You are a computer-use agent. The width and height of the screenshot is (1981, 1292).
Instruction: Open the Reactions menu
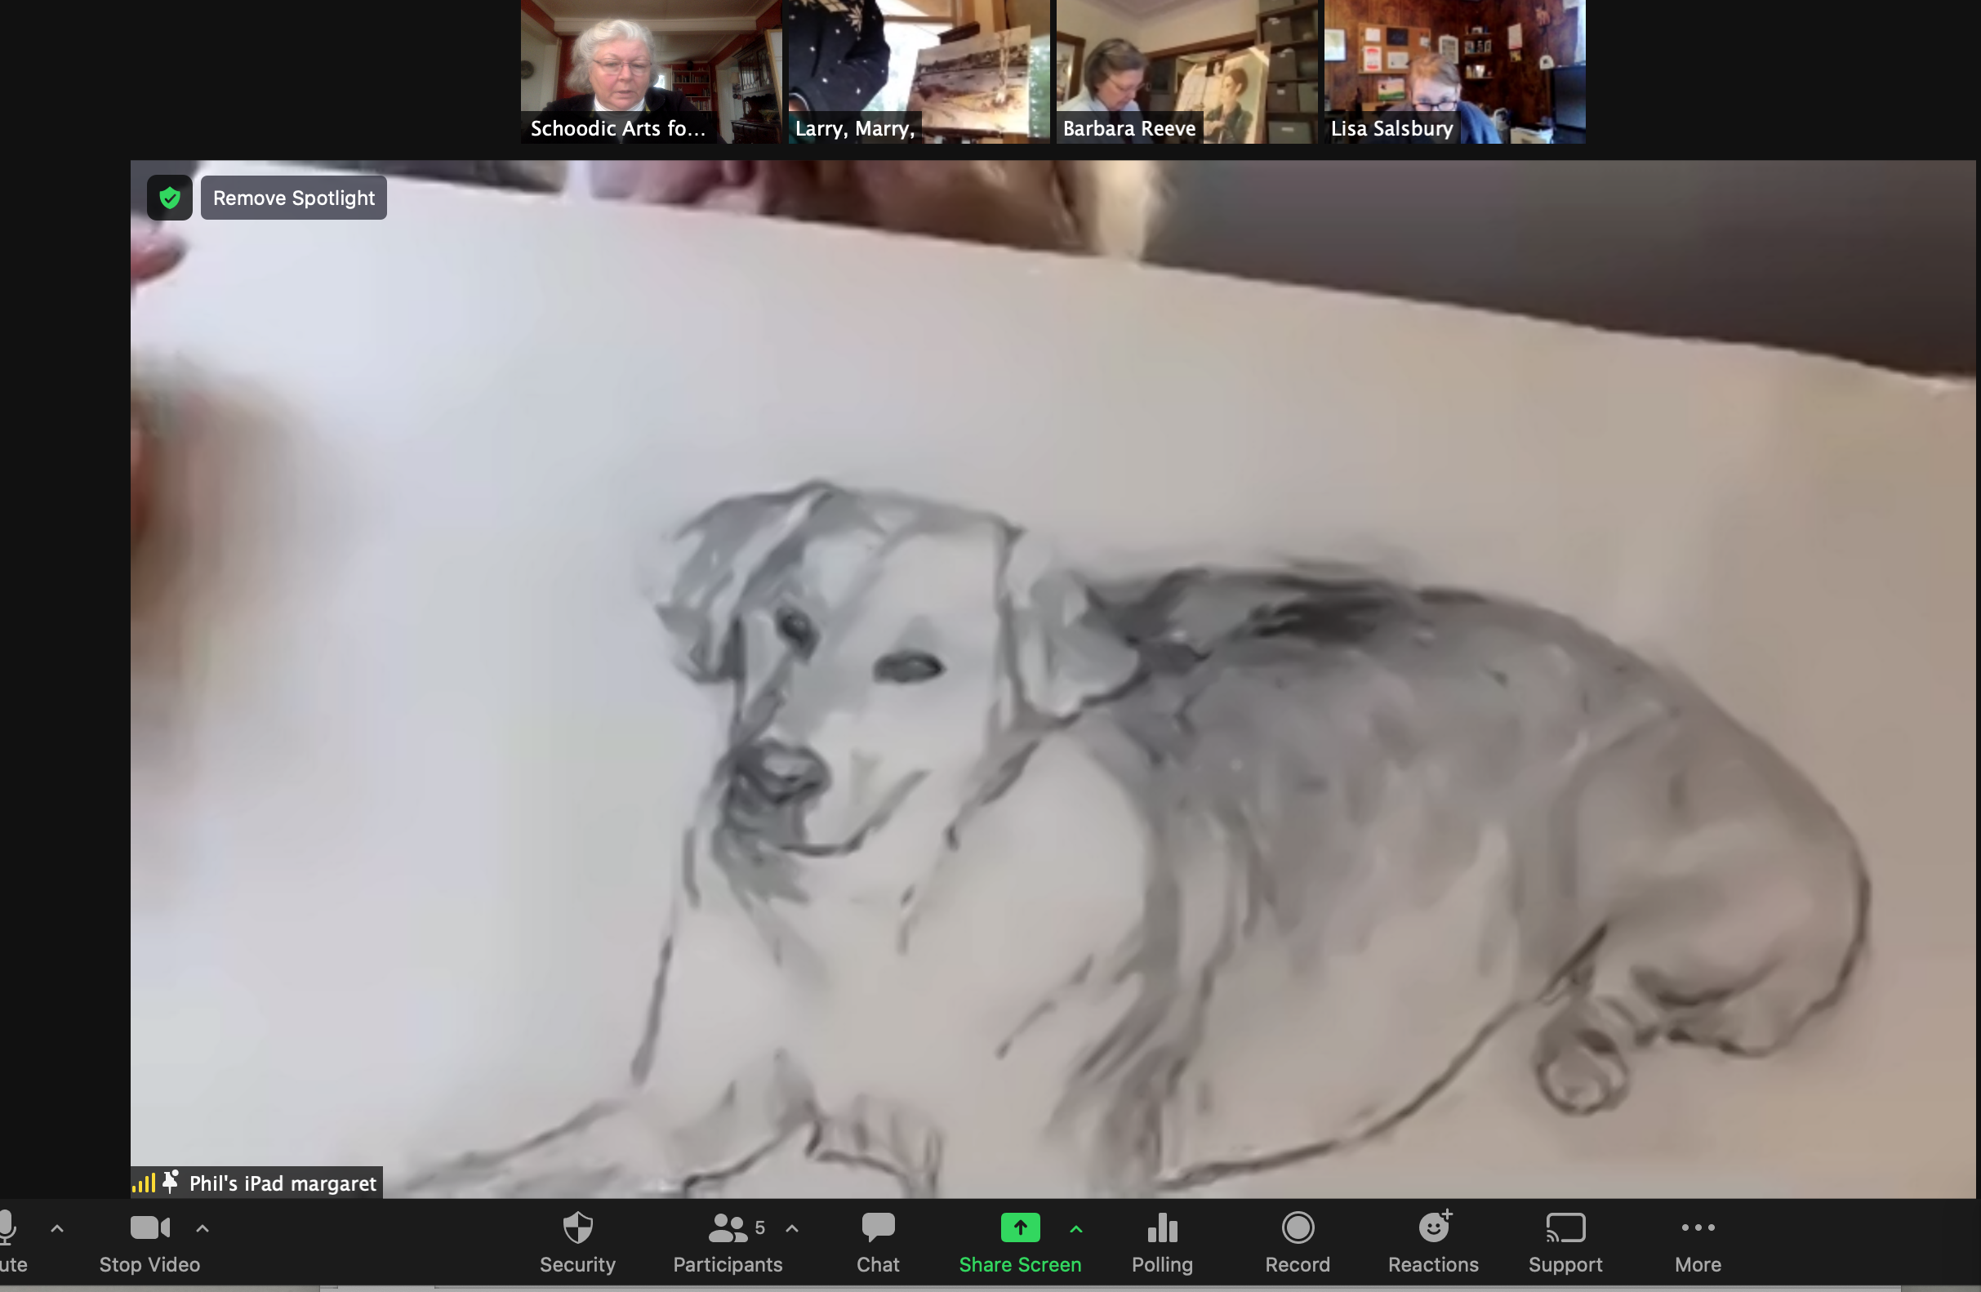click(x=1432, y=1242)
